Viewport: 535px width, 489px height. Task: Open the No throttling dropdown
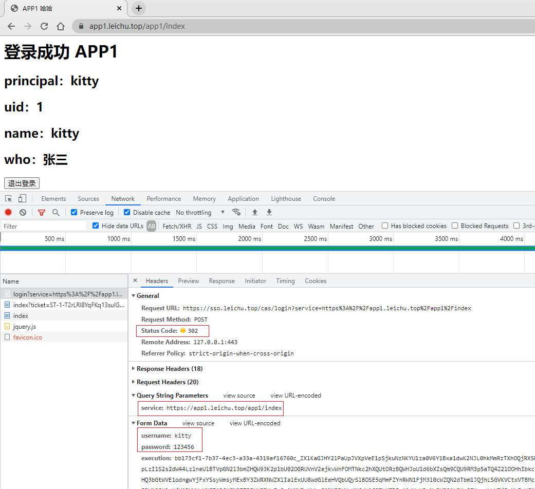pos(200,213)
